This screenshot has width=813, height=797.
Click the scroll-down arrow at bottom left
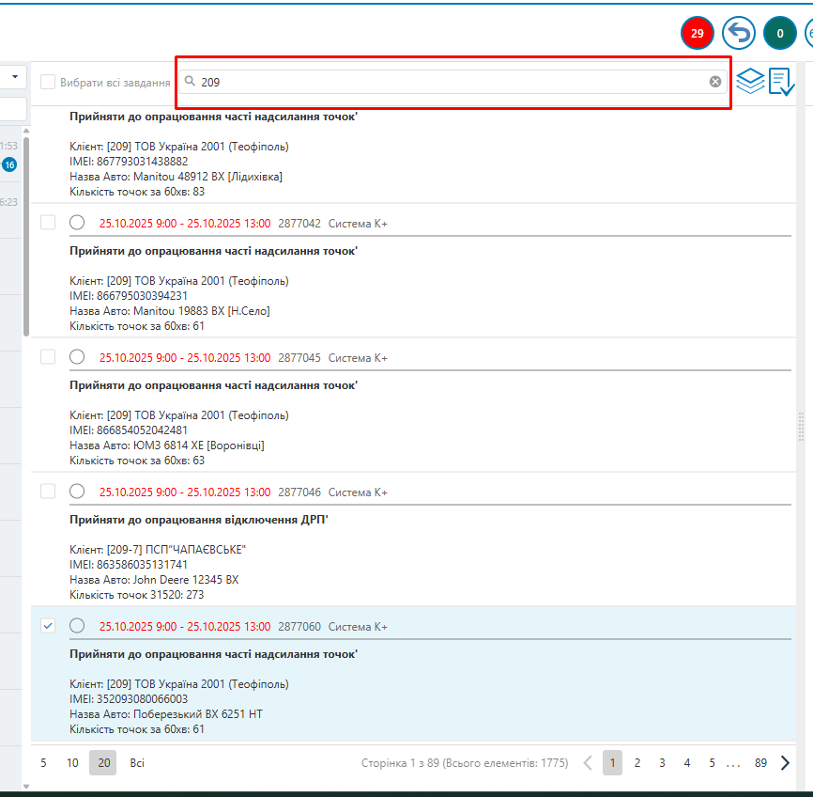pyautogui.click(x=26, y=787)
